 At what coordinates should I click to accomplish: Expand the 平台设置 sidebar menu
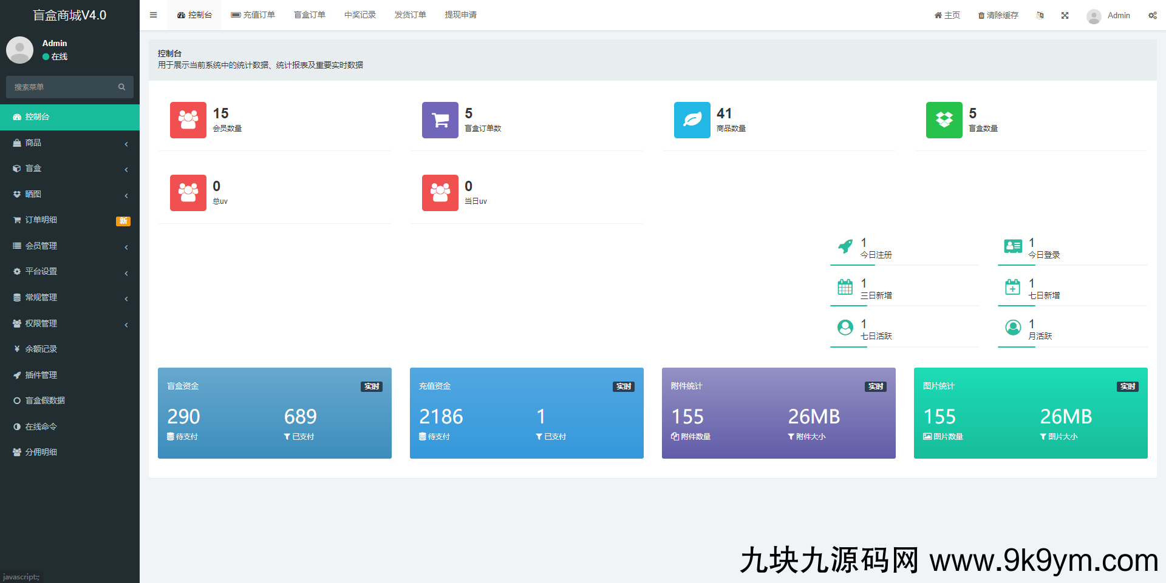tap(70, 272)
